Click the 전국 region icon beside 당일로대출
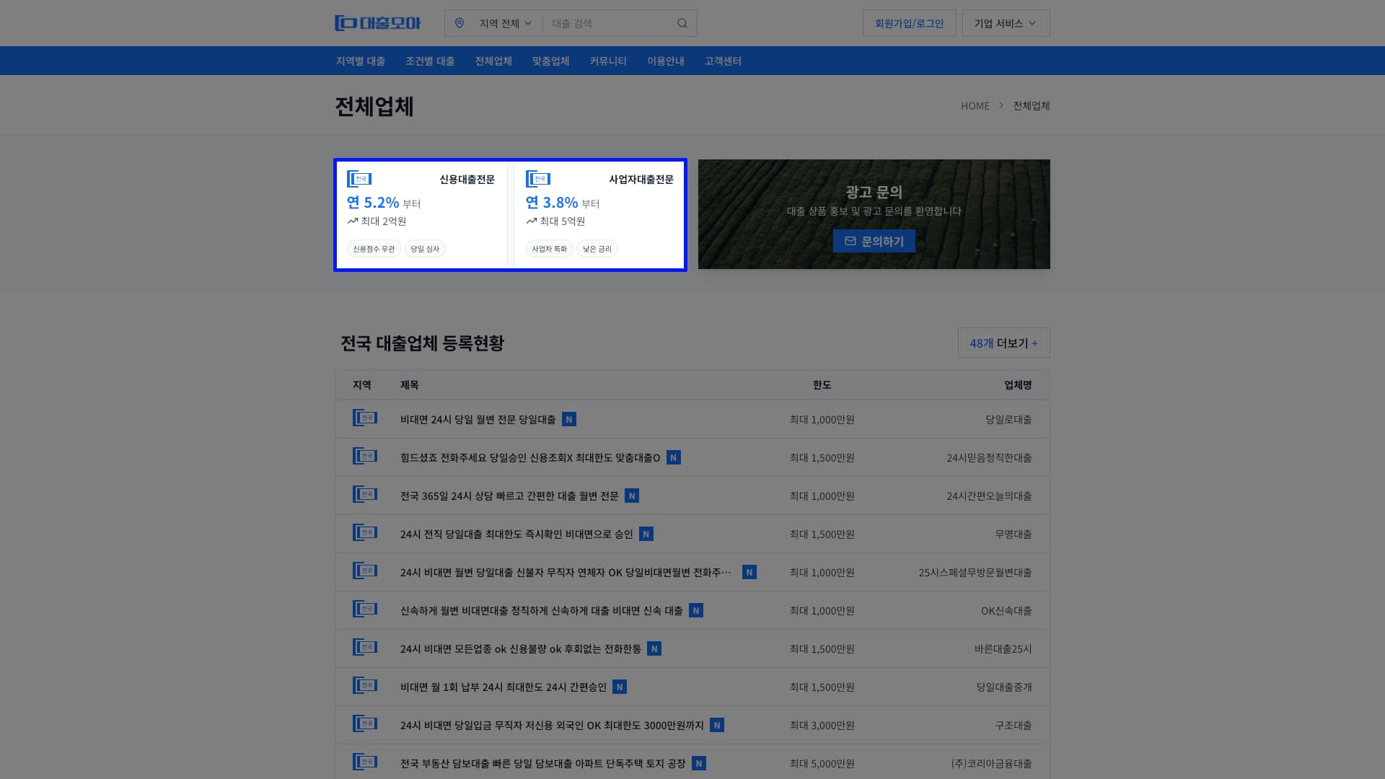The image size is (1385, 779). 365,418
